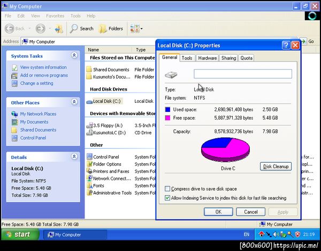The width and height of the screenshot is (321, 251).
Task: Click the Up folder icon in toolbar
Action: point(59,29)
